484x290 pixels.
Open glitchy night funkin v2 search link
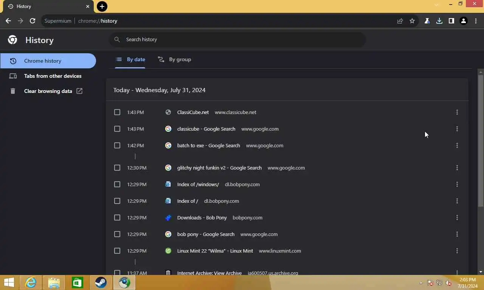pos(219,168)
